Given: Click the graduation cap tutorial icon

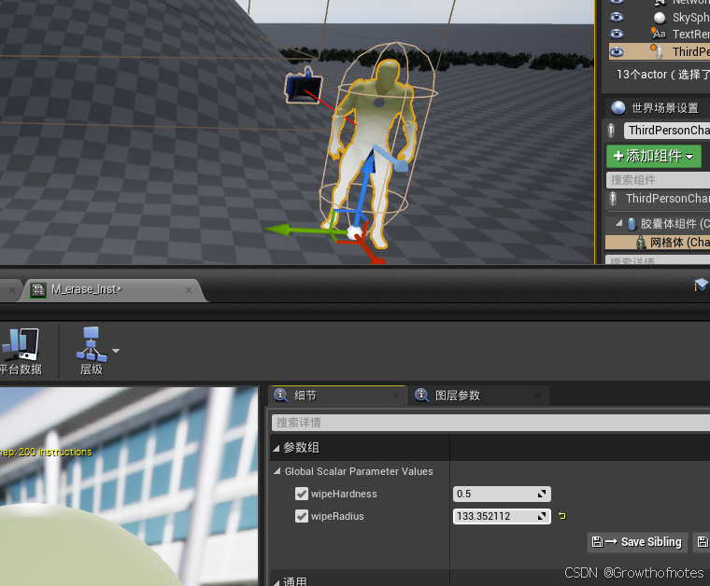Looking at the screenshot, I should [701, 285].
